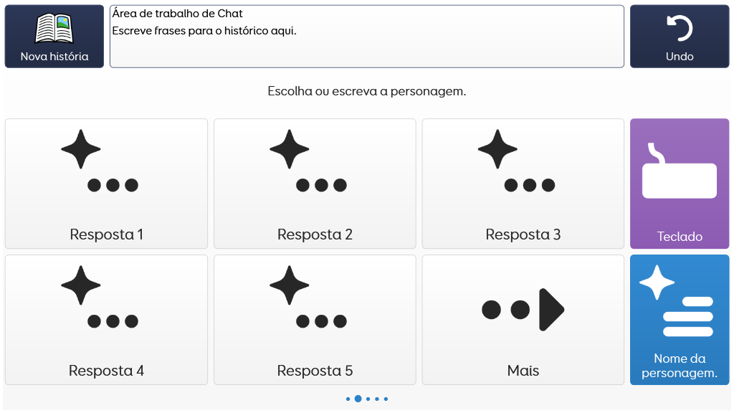Pick the Resposta 3 suggestion tile
Screen dimensions: 734x413
523,184
